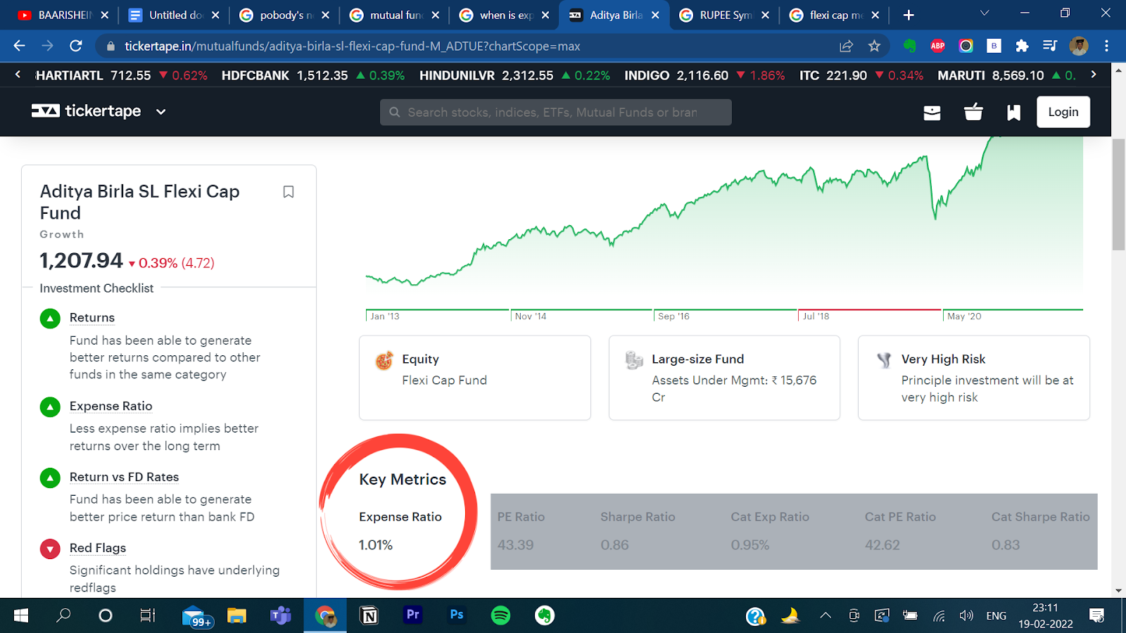This screenshot has height=633, width=1126.
Task: Open the Expense Ratio checklist link
Action: coord(111,407)
